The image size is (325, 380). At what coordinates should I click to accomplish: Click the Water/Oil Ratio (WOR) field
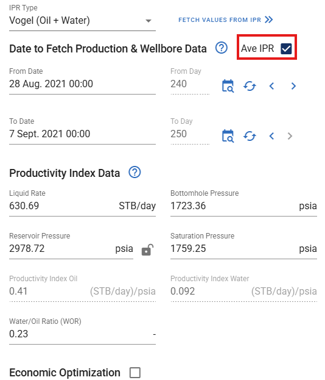(x=82, y=334)
